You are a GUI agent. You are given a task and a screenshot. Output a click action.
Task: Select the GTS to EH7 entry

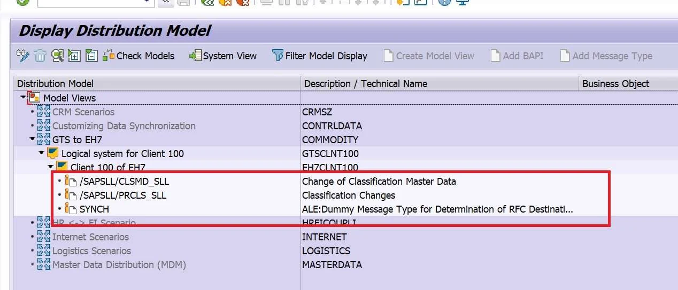pyautogui.click(x=78, y=139)
